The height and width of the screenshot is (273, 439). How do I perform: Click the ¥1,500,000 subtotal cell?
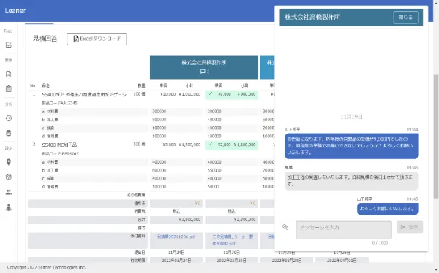(x=190, y=145)
